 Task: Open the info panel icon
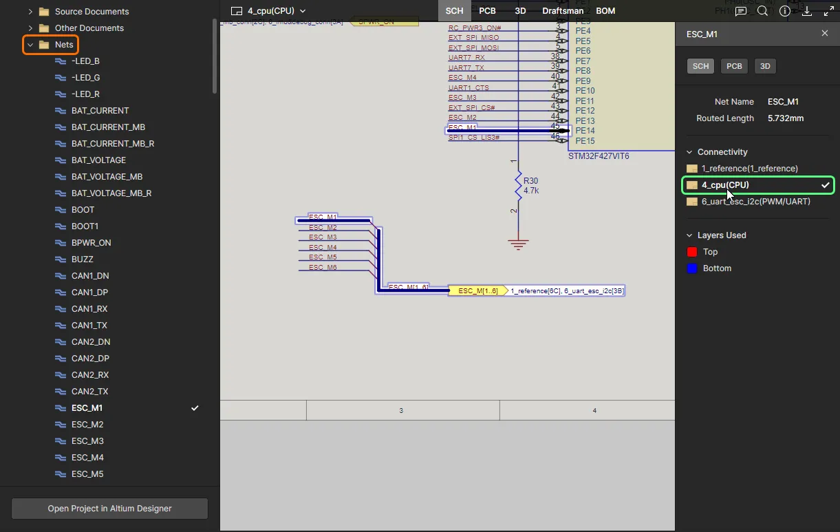[x=785, y=11]
